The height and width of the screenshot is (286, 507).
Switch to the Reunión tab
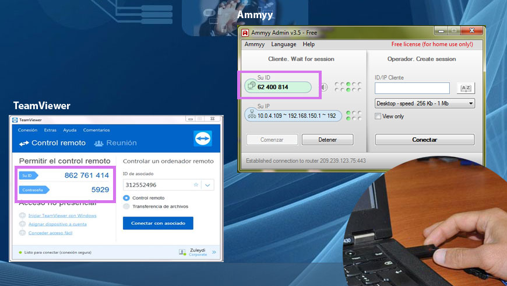pyautogui.click(x=115, y=143)
